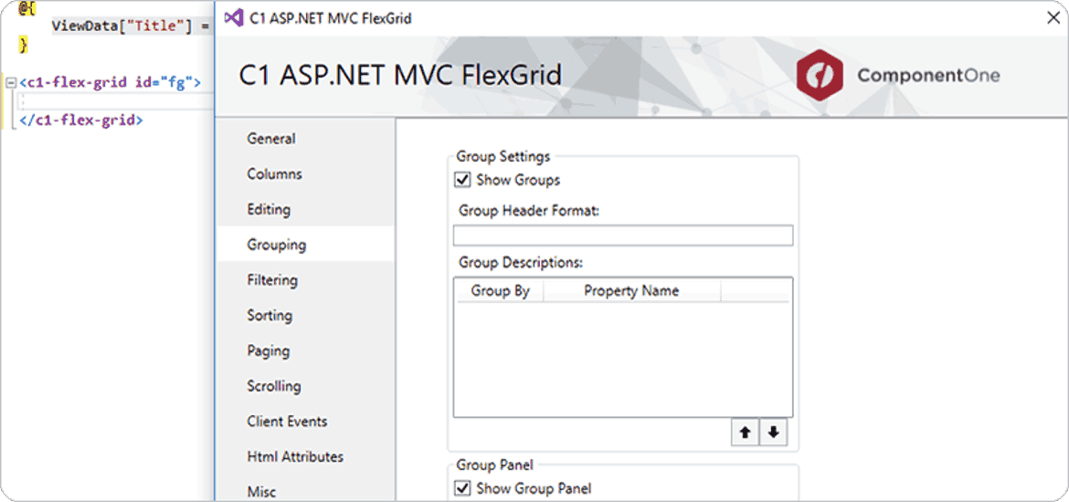Open the Scrolling tab

tap(305, 385)
